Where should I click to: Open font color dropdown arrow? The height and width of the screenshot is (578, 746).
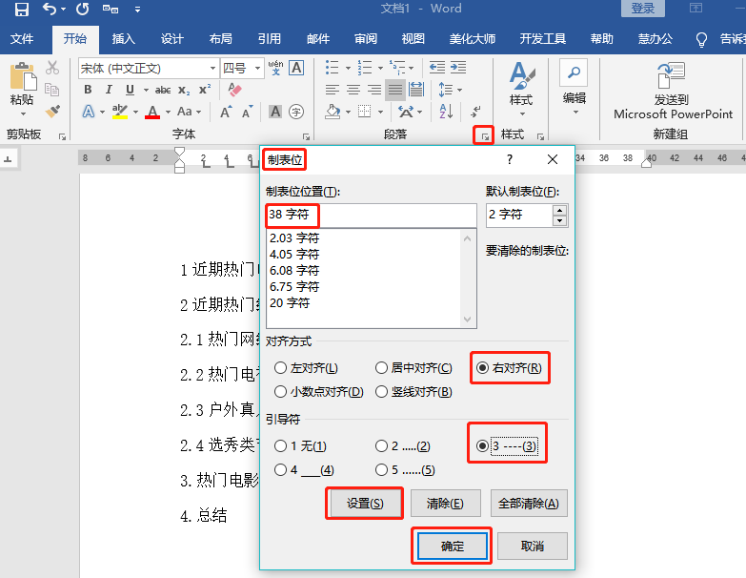(x=168, y=113)
